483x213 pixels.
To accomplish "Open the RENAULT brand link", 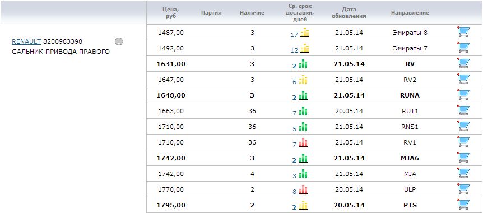I will (x=26, y=41).
